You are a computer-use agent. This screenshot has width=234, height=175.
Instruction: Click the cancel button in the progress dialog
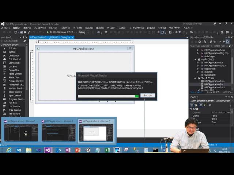[148, 96]
